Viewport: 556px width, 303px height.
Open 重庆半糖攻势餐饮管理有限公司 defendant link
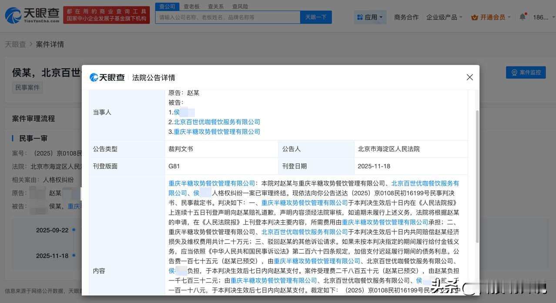click(217, 132)
